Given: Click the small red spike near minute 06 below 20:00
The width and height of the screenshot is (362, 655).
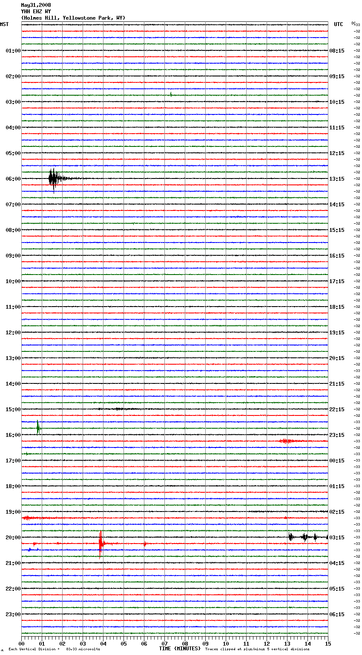Looking at the screenshot, I should [145, 544].
